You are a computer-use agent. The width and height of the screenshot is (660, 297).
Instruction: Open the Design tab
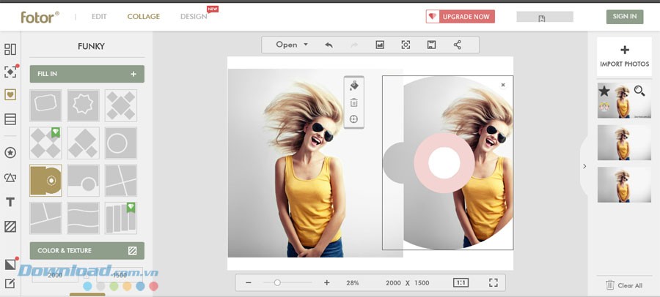pyautogui.click(x=194, y=16)
